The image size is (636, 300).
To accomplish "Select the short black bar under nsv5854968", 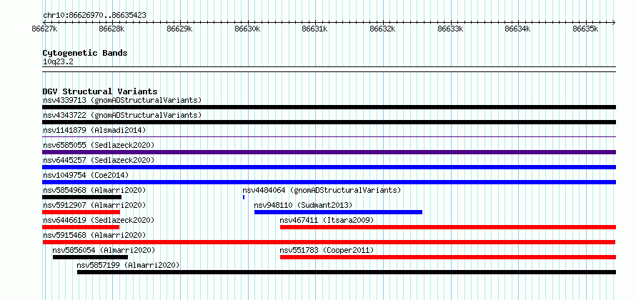I will 82,197.
